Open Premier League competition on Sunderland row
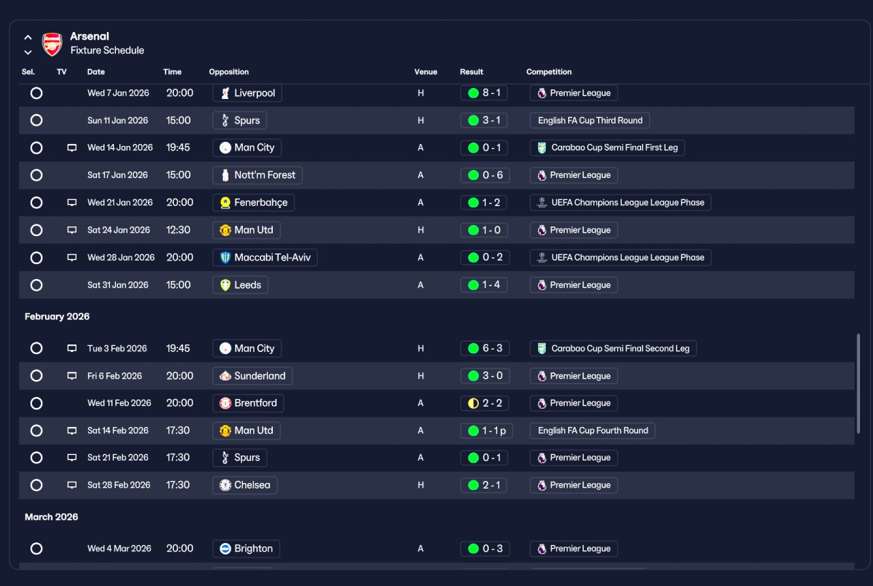The width and height of the screenshot is (873, 586). (x=574, y=376)
